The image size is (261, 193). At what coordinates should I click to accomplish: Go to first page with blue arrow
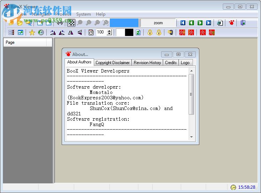pos(183,23)
